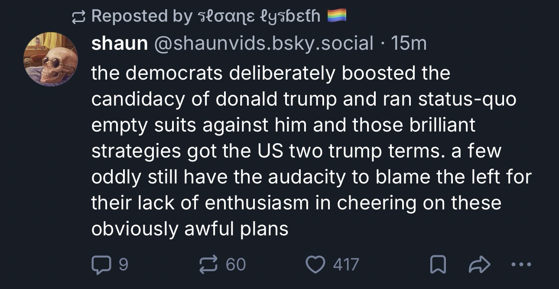Click the display name 'shaun'
Image resolution: width=559 pixels, height=289 pixels.
pyautogui.click(x=119, y=43)
